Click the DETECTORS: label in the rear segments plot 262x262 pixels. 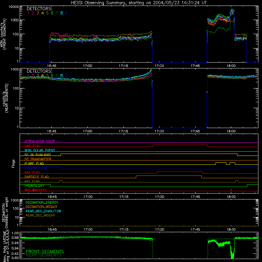point(39,71)
